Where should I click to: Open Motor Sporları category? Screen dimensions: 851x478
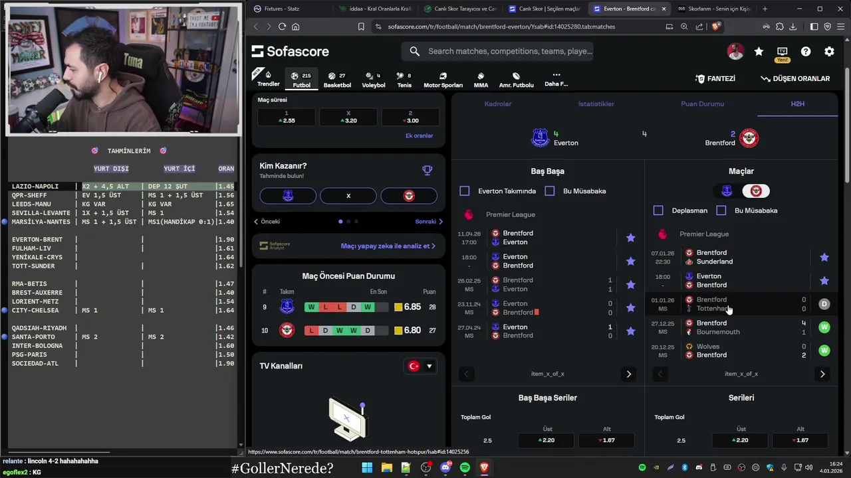(443, 80)
